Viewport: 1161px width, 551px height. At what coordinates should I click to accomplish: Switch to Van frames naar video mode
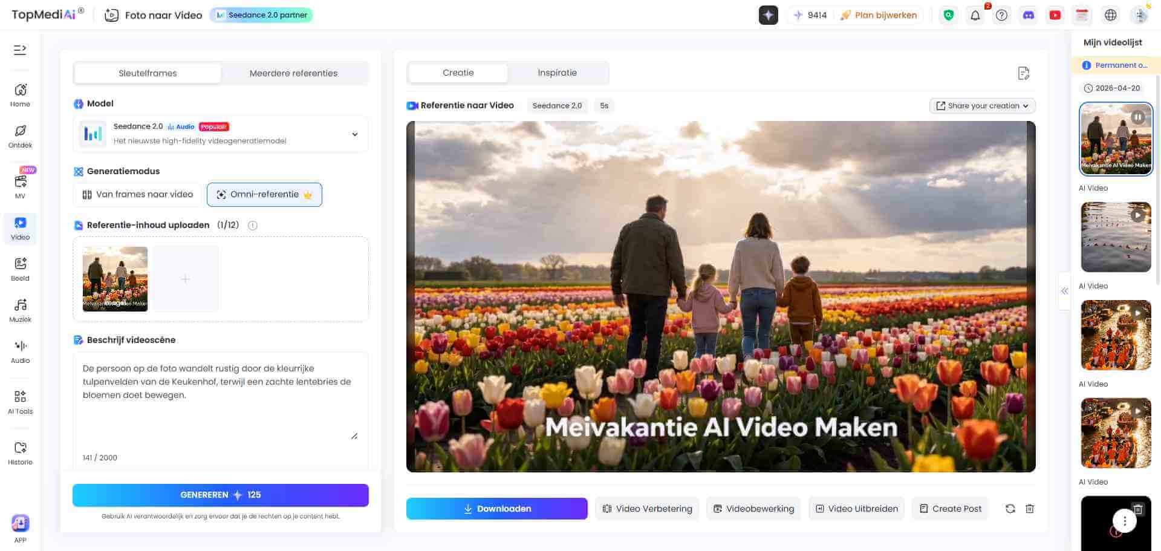tap(137, 194)
